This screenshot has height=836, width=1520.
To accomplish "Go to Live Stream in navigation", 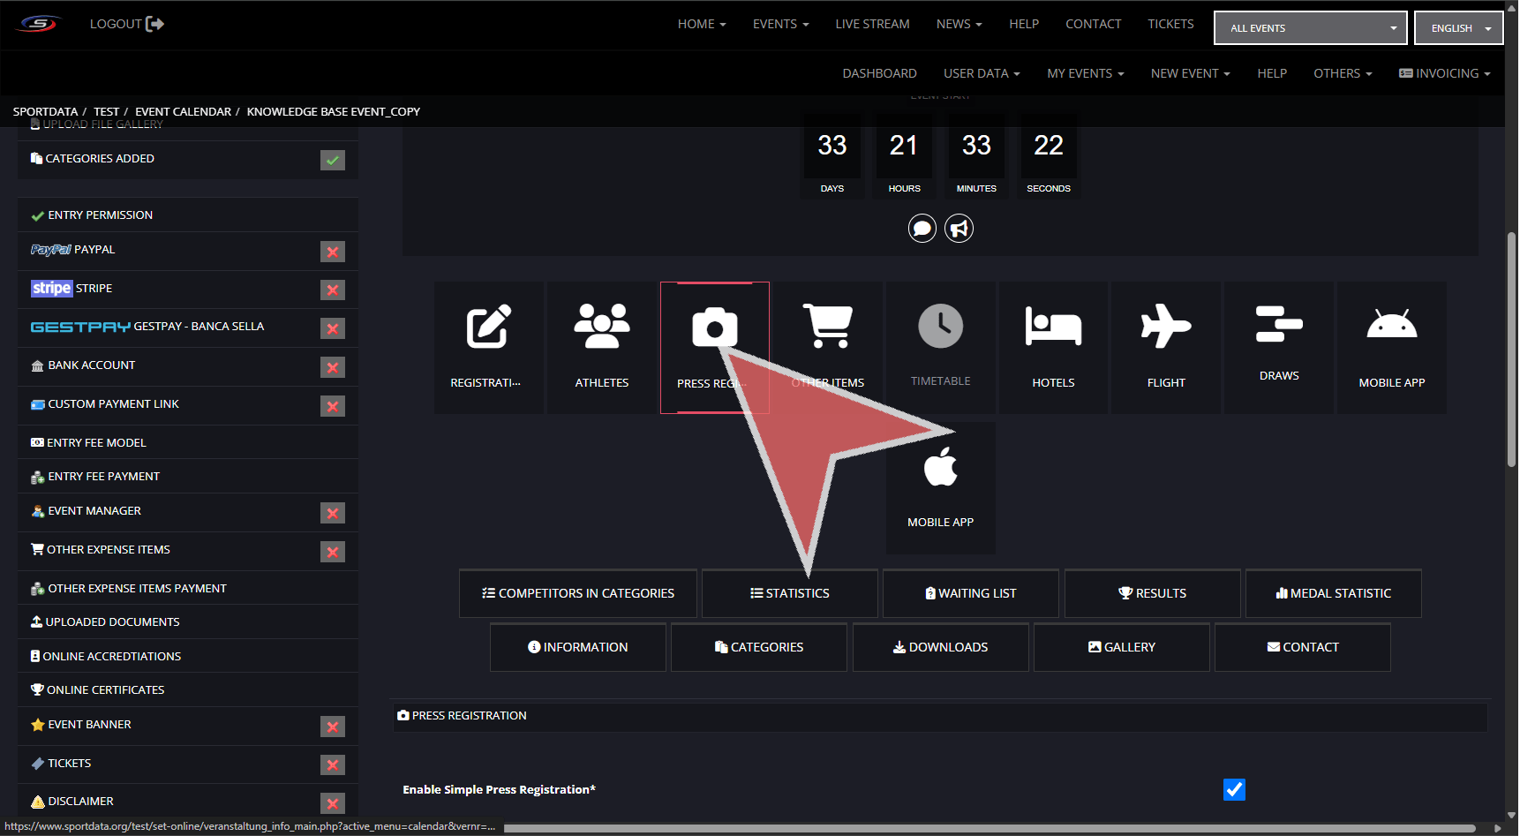I will 872,24.
